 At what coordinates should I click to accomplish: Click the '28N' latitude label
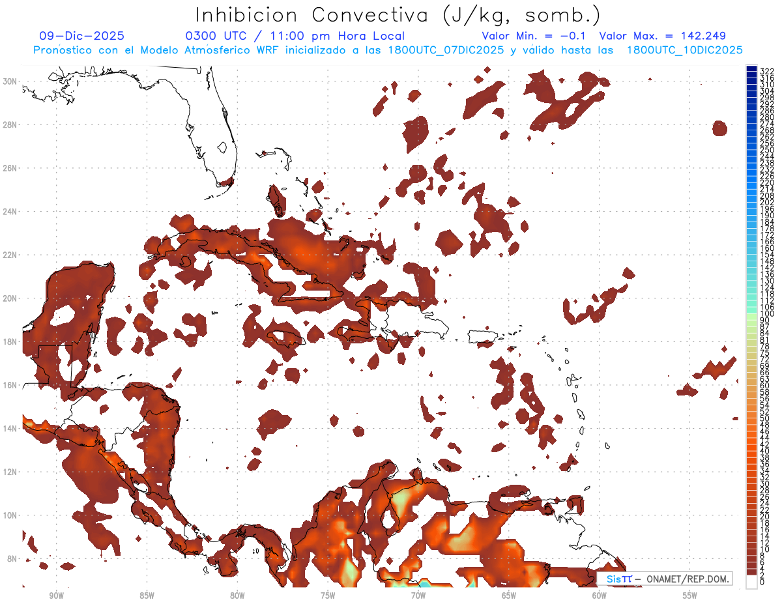click(x=10, y=124)
